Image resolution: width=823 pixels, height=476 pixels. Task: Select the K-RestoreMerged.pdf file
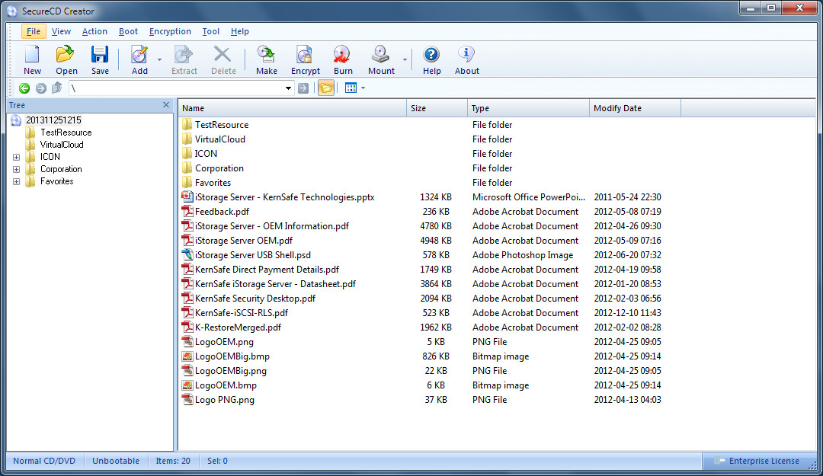click(238, 327)
